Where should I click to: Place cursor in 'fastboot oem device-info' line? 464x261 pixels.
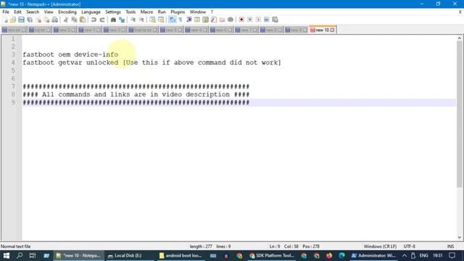coord(70,54)
